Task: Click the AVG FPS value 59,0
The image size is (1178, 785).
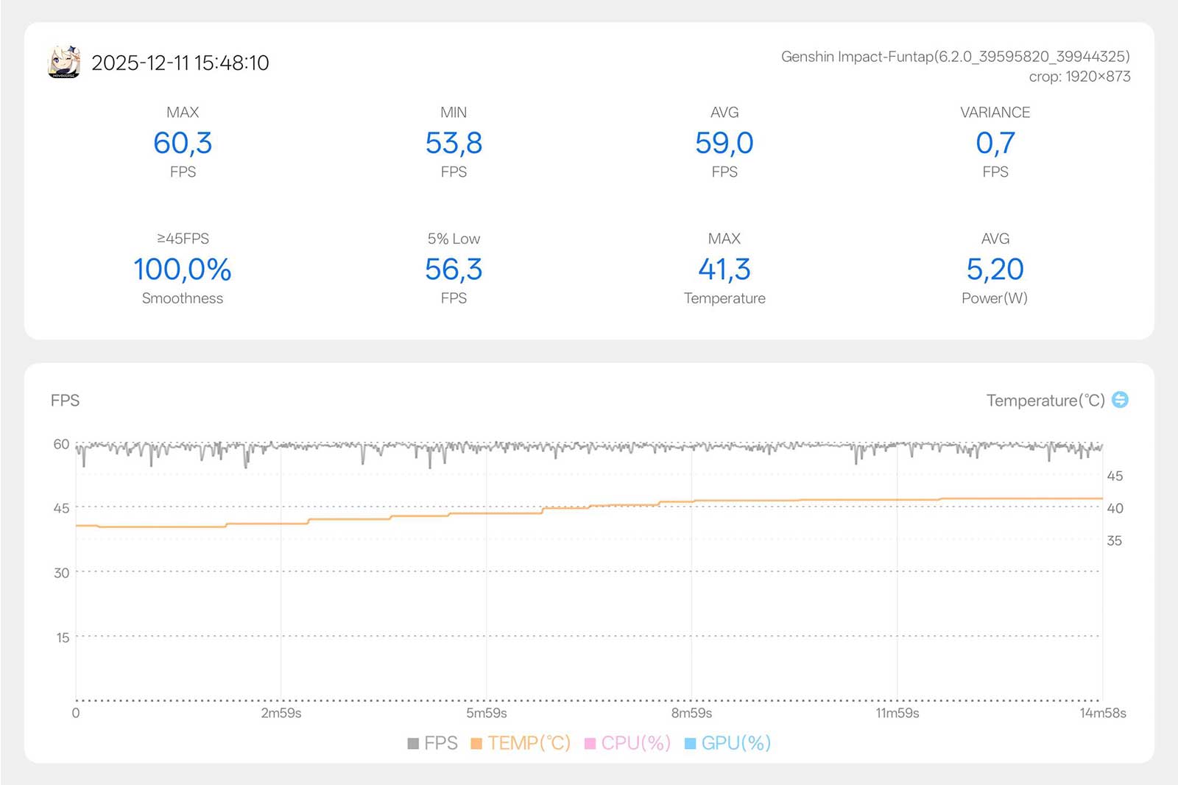Action: point(724,143)
